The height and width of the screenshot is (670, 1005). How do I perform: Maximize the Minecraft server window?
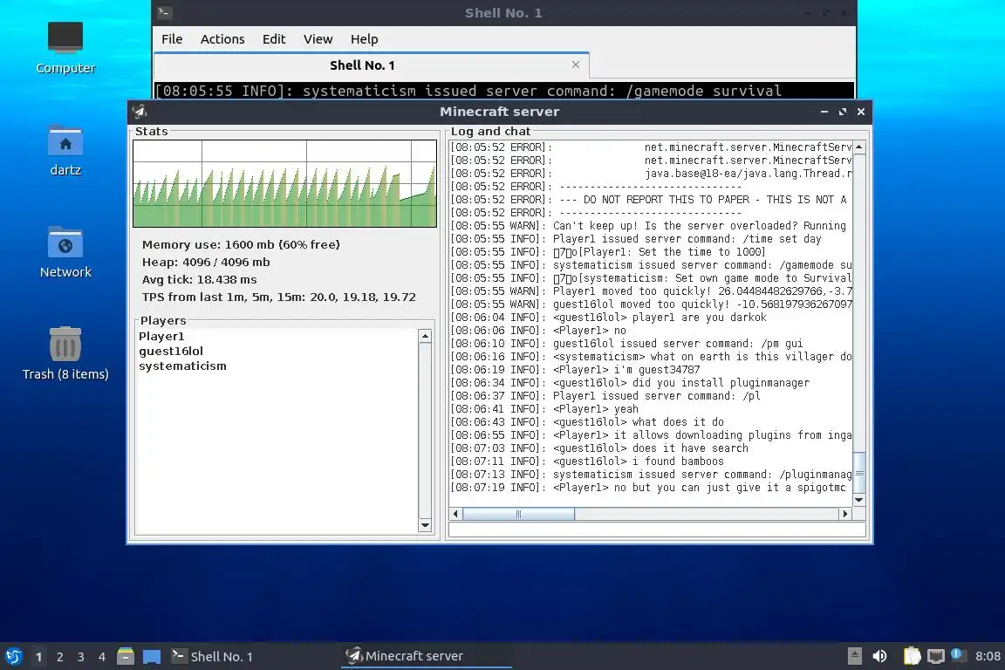tap(842, 112)
